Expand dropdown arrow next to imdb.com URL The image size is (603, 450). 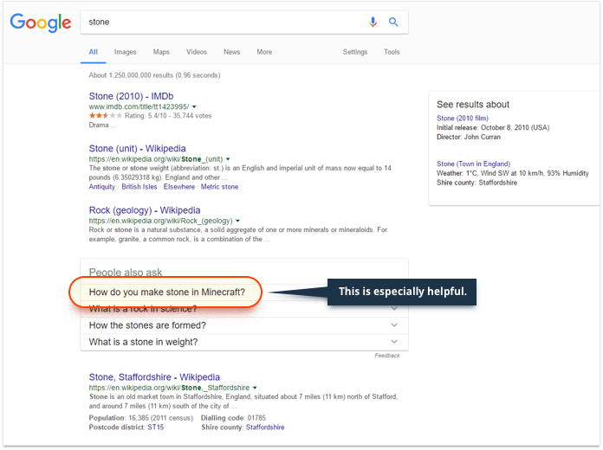[194, 106]
